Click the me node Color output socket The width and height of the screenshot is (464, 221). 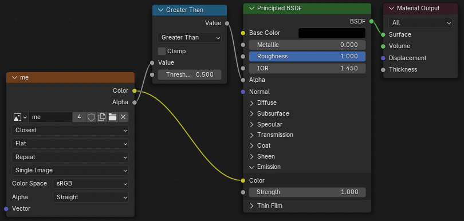click(x=135, y=91)
